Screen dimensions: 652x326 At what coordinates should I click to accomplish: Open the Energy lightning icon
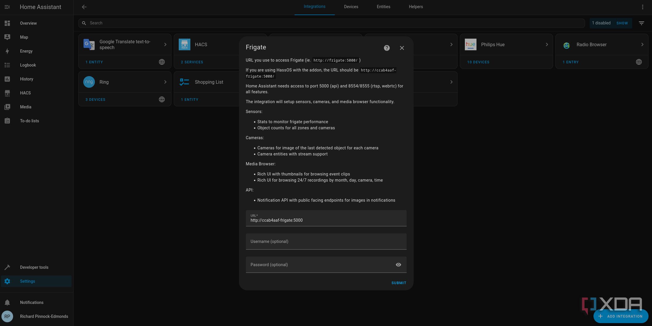7,51
